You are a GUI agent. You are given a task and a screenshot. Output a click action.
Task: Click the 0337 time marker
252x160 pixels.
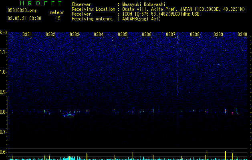171,34
